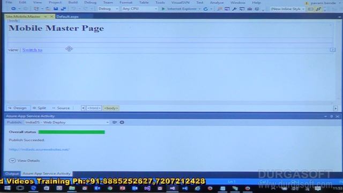Click the settings gear in Azure activity panel
Screen dimensions: 343x193
click(x=122, y=122)
